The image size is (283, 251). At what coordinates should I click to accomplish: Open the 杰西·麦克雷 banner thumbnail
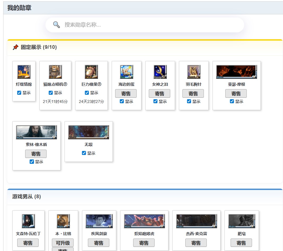point(196,221)
